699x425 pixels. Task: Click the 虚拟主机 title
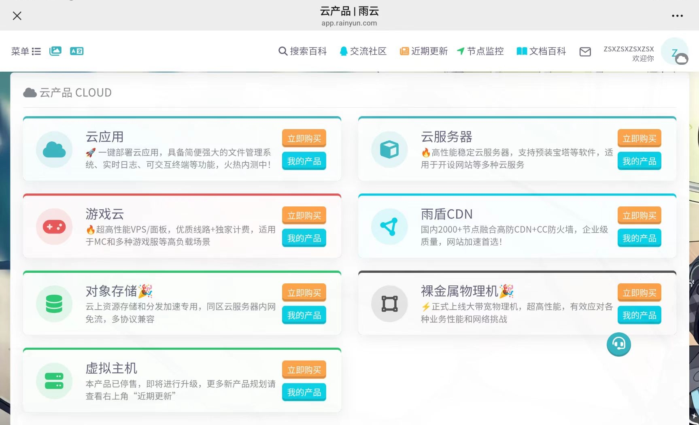coord(111,368)
